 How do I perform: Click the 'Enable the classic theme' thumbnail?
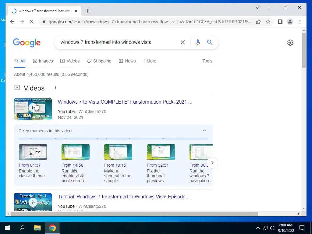tap(33, 152)
